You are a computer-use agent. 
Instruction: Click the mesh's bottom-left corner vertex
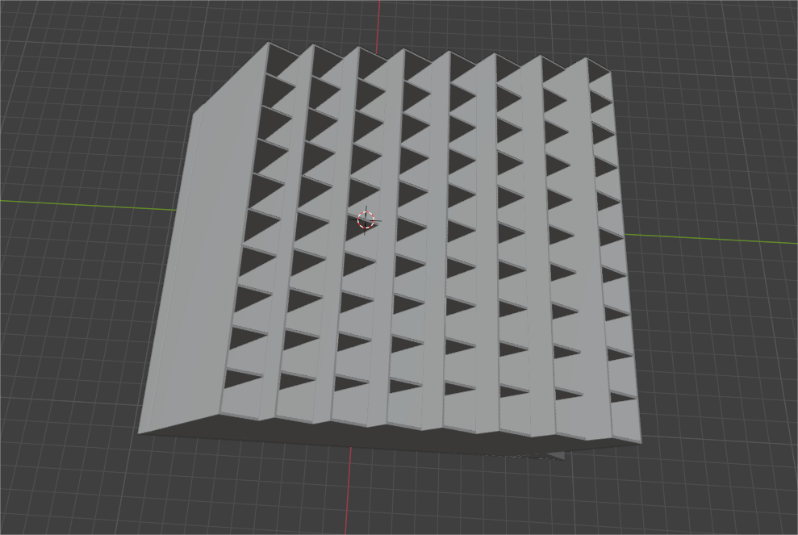pyautogui.click(x=139, y=433)
